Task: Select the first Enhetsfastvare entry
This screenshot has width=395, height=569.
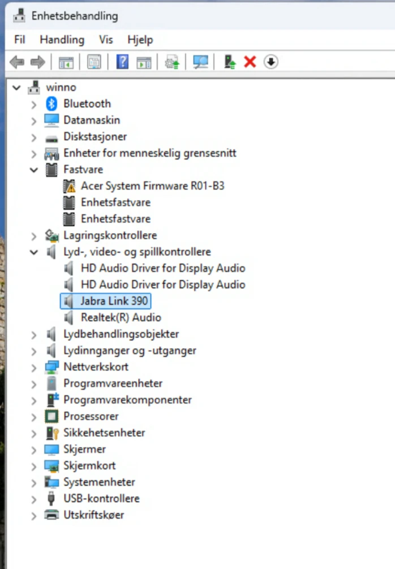Action: click(115, 202)
